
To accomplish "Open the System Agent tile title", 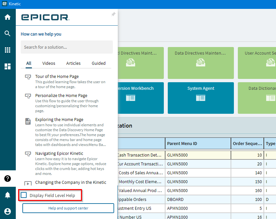I will pos(201,88).
